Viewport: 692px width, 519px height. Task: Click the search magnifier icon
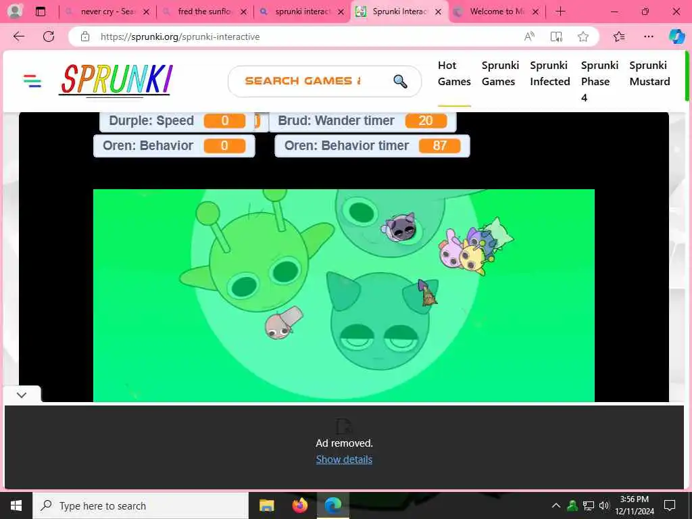[x=400, y=81]
